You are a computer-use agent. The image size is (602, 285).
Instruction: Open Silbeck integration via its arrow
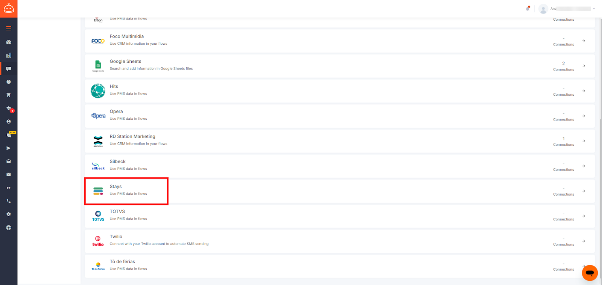pyautogui.click(x=583, y=166)
